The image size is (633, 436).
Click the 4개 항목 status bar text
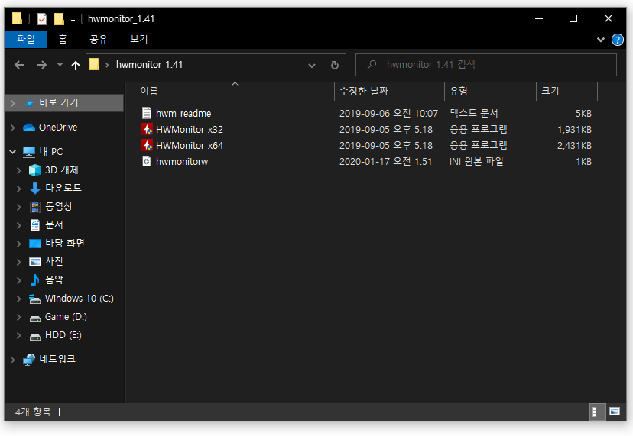(x=33, y=412)
